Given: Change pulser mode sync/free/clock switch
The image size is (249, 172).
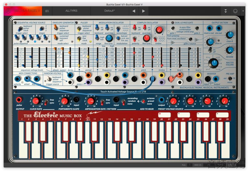Looking at the screenshot, I should click(x=79, y=39).
